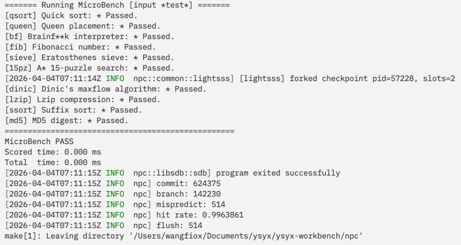The width and height of the screenshot is (461, 245).
Task: Click the A* 15-puzzle search line
Action: click(90, 68)
